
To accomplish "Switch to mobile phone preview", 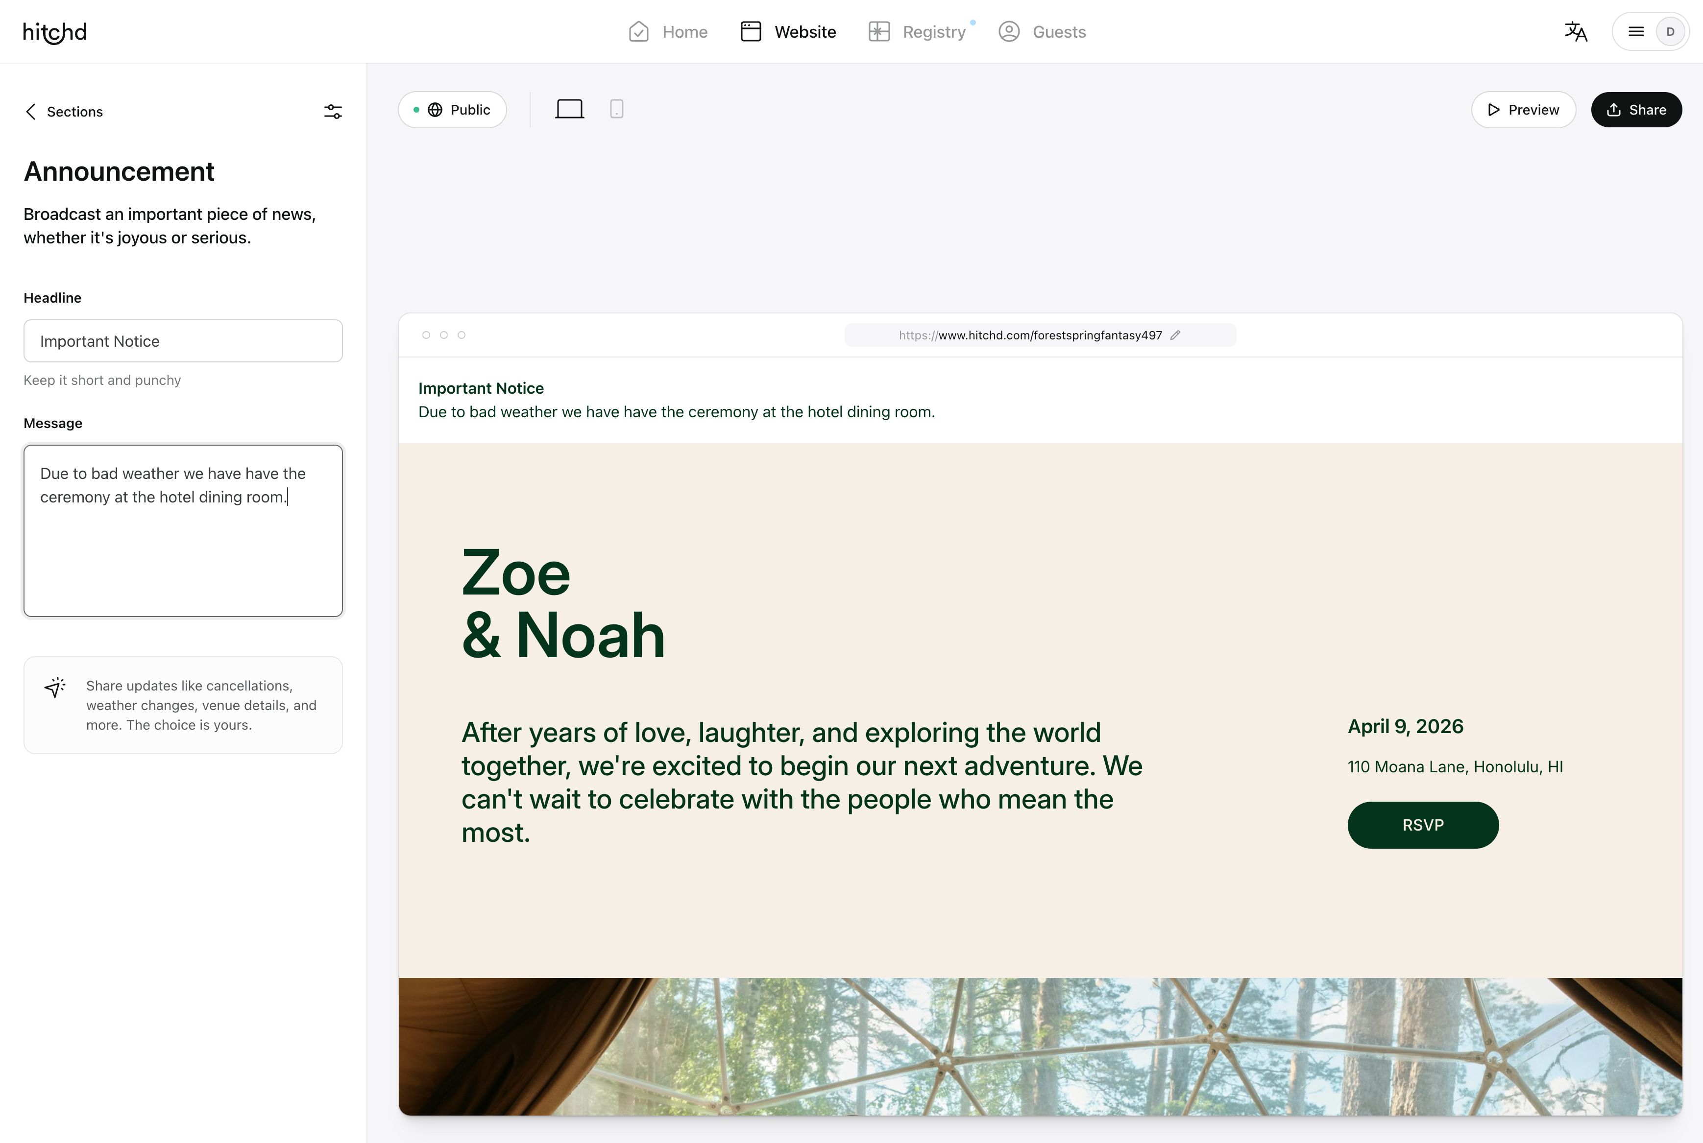I will point(616,109).
